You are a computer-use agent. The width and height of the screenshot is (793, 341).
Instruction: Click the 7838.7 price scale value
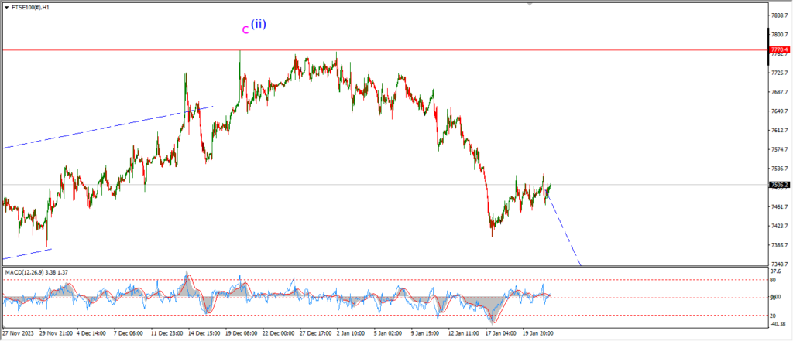780,15
